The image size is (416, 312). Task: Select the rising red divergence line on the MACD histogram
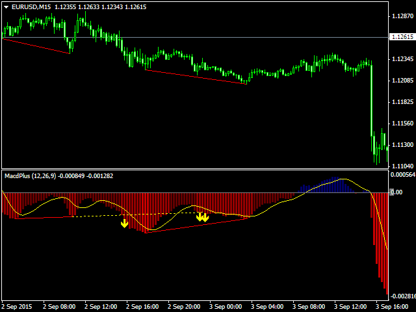pyautogui.click(x=196, y=226)
